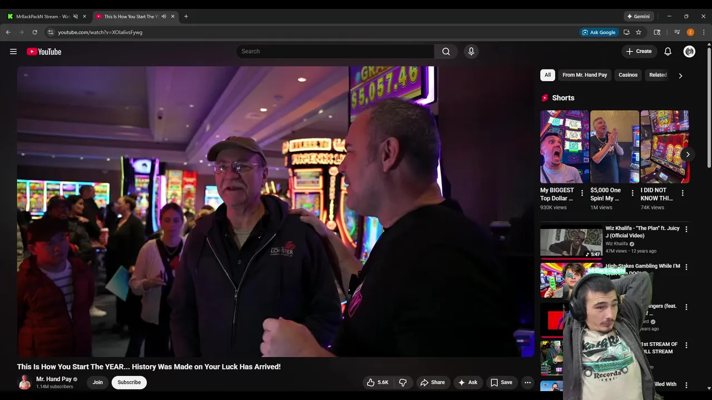The height and width of the screenshot is (400, 712).
Task: Dislike the video with the thumbs-down icon
Action: [x=403, y=382]
